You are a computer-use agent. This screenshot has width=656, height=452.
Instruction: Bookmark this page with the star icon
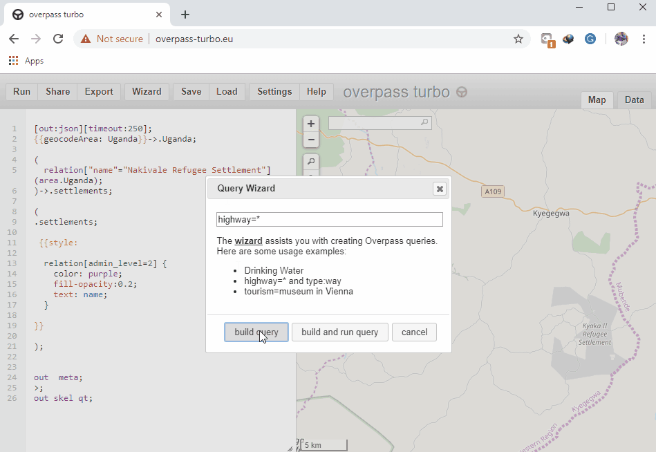coord(518,39)
